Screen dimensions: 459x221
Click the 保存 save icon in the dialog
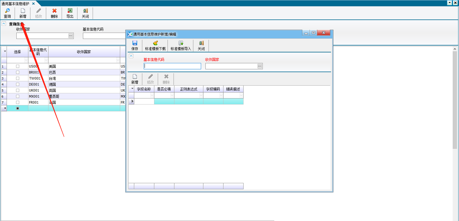point(135,43)
